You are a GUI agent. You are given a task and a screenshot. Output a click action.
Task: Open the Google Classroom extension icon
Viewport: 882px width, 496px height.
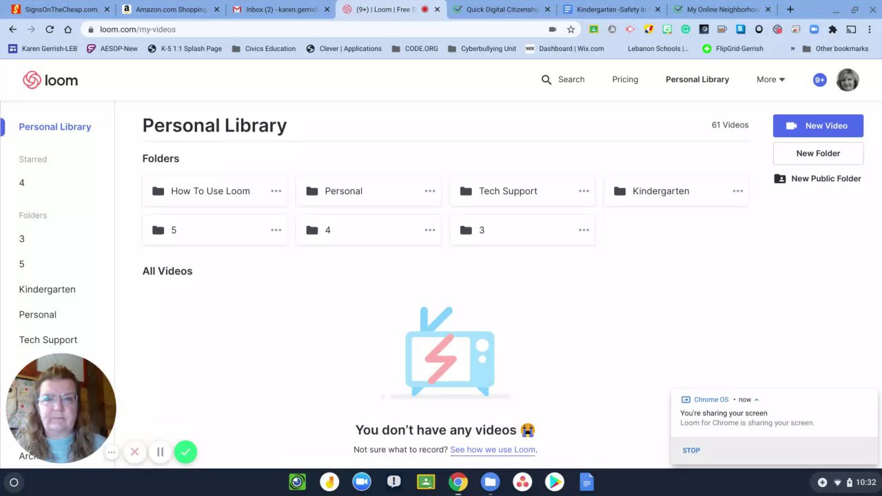tap(593, 29)
